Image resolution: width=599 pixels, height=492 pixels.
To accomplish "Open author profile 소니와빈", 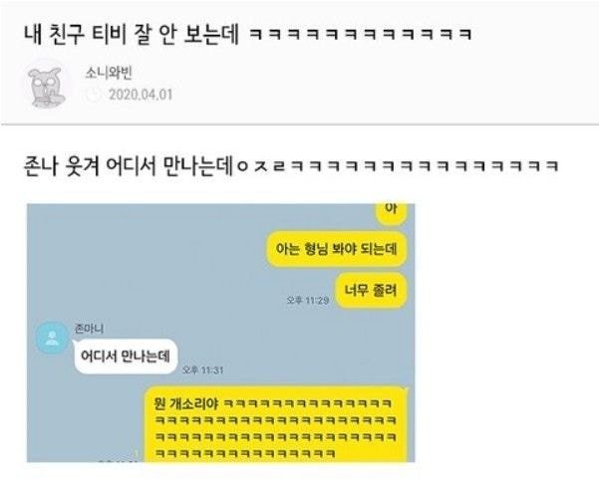I will [x=109, y=73].
